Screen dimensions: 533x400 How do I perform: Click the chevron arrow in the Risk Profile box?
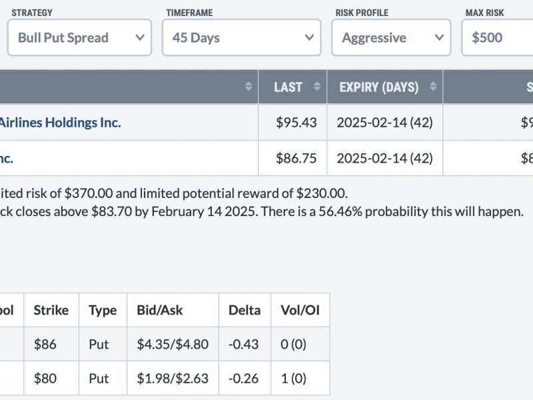click(x=439, y=37)
